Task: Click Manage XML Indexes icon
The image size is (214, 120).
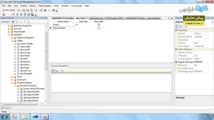Action: point(25,14)
